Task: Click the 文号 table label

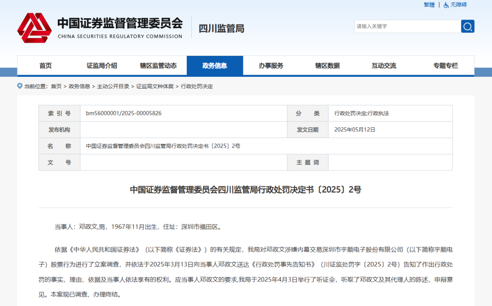Action: coord(59,162)
